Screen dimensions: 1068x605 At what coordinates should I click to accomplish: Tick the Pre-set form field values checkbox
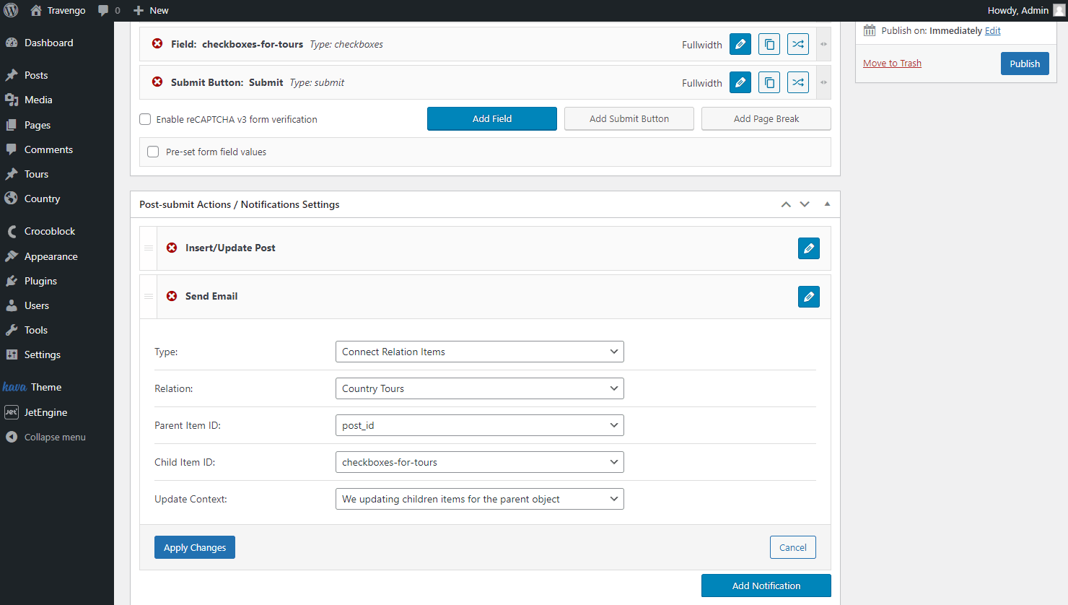click(153, 152)
